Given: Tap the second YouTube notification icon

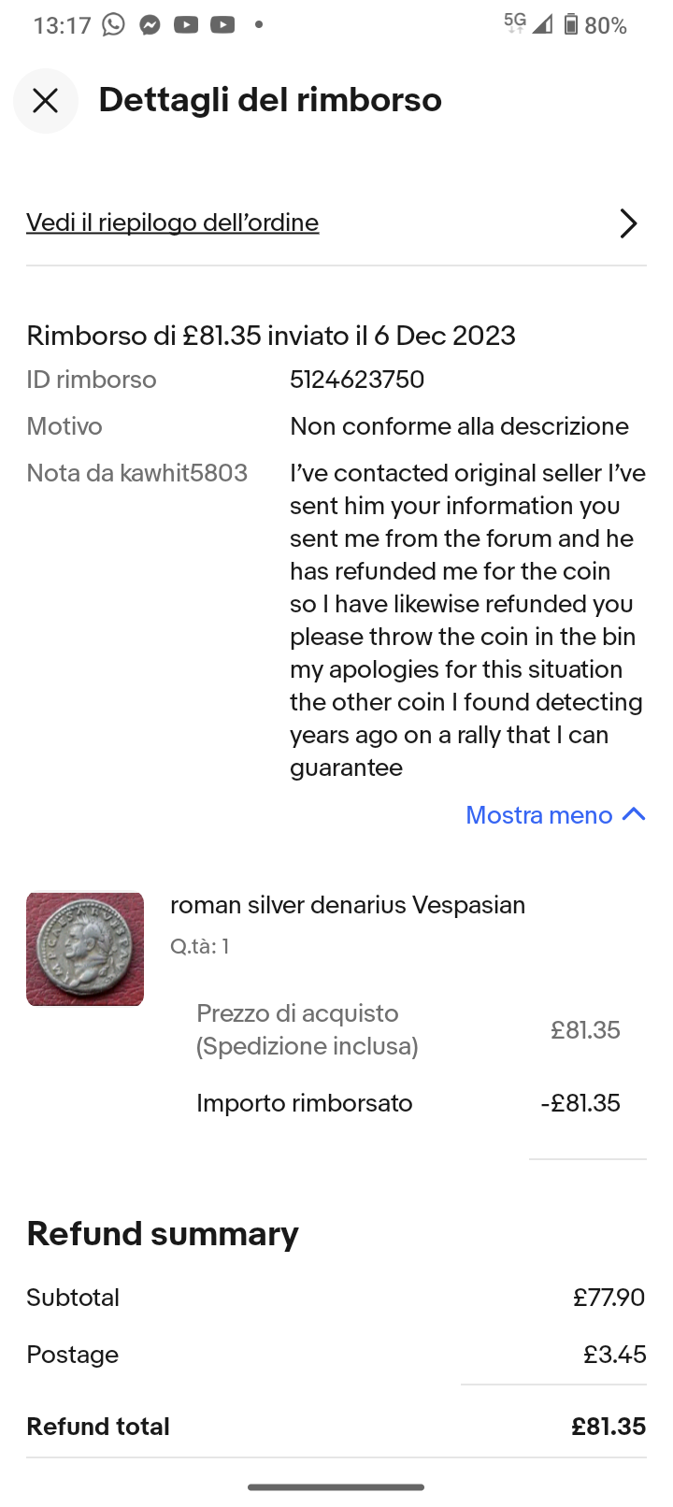Looking at the screenshot, I should pos(222,25).
